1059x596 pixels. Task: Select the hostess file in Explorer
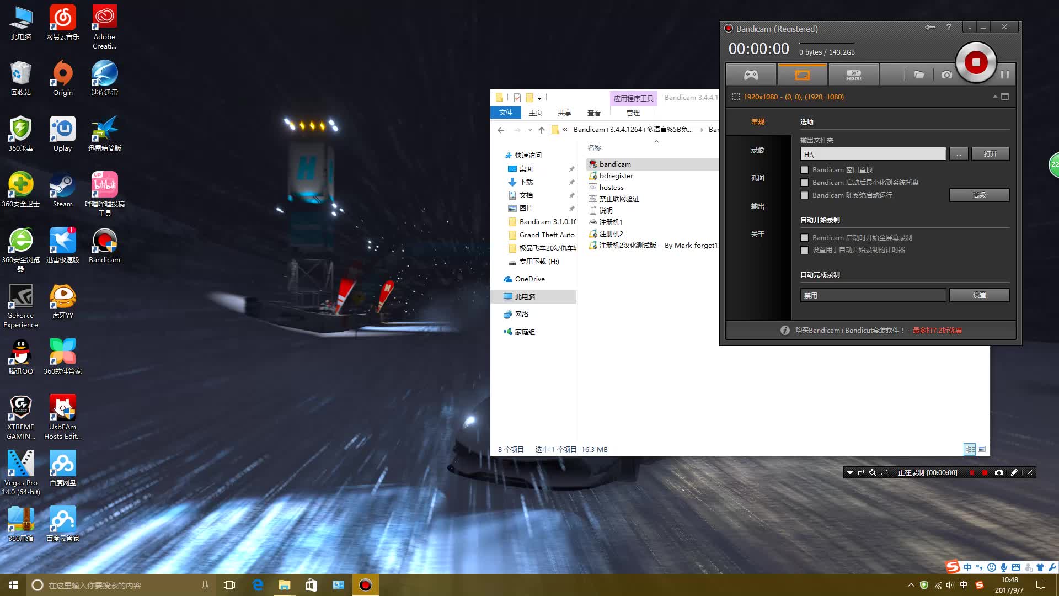[x=611, y=188]
